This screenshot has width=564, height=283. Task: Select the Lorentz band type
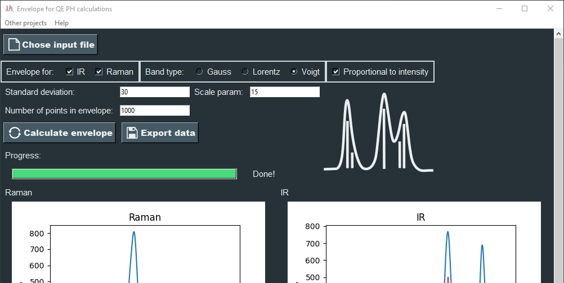click(x=245, y=72)
